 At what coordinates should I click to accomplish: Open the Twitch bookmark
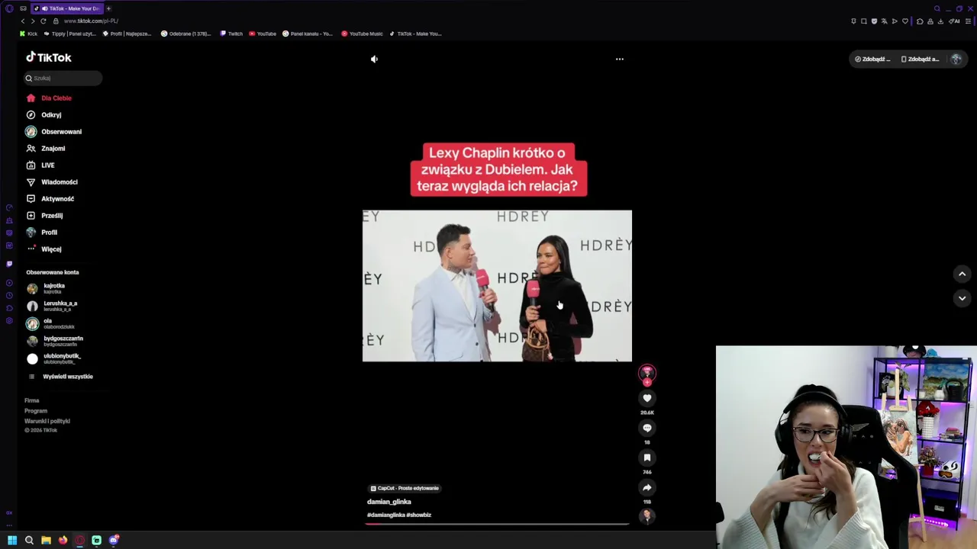pyautogui.click(x=231, y=34)
